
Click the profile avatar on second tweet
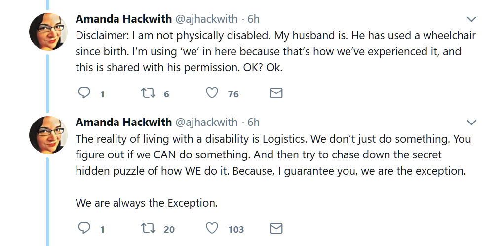(x=49, y=134)
